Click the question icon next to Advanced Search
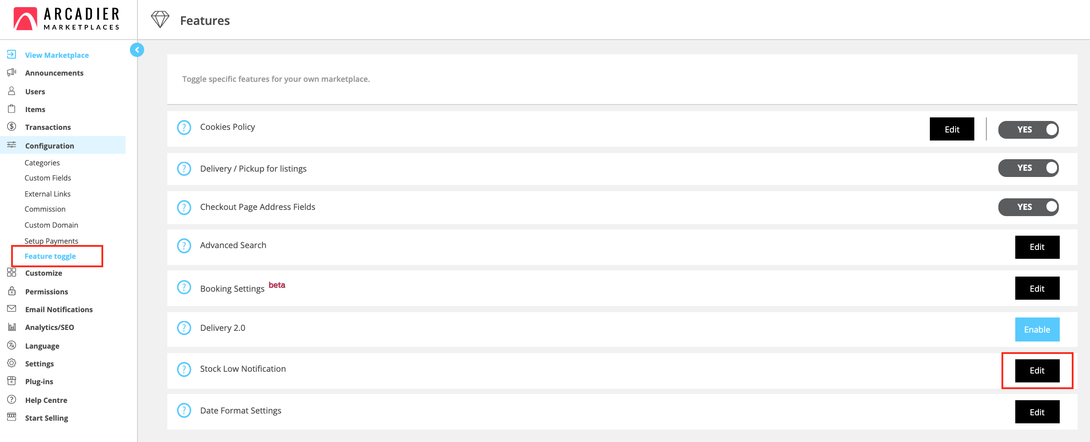1090x442 pixels. 184,245
